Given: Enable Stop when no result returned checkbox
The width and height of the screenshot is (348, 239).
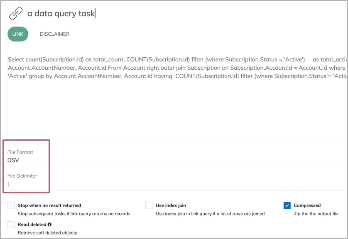Looking at the screenshot, I should (x=11, y=205).
